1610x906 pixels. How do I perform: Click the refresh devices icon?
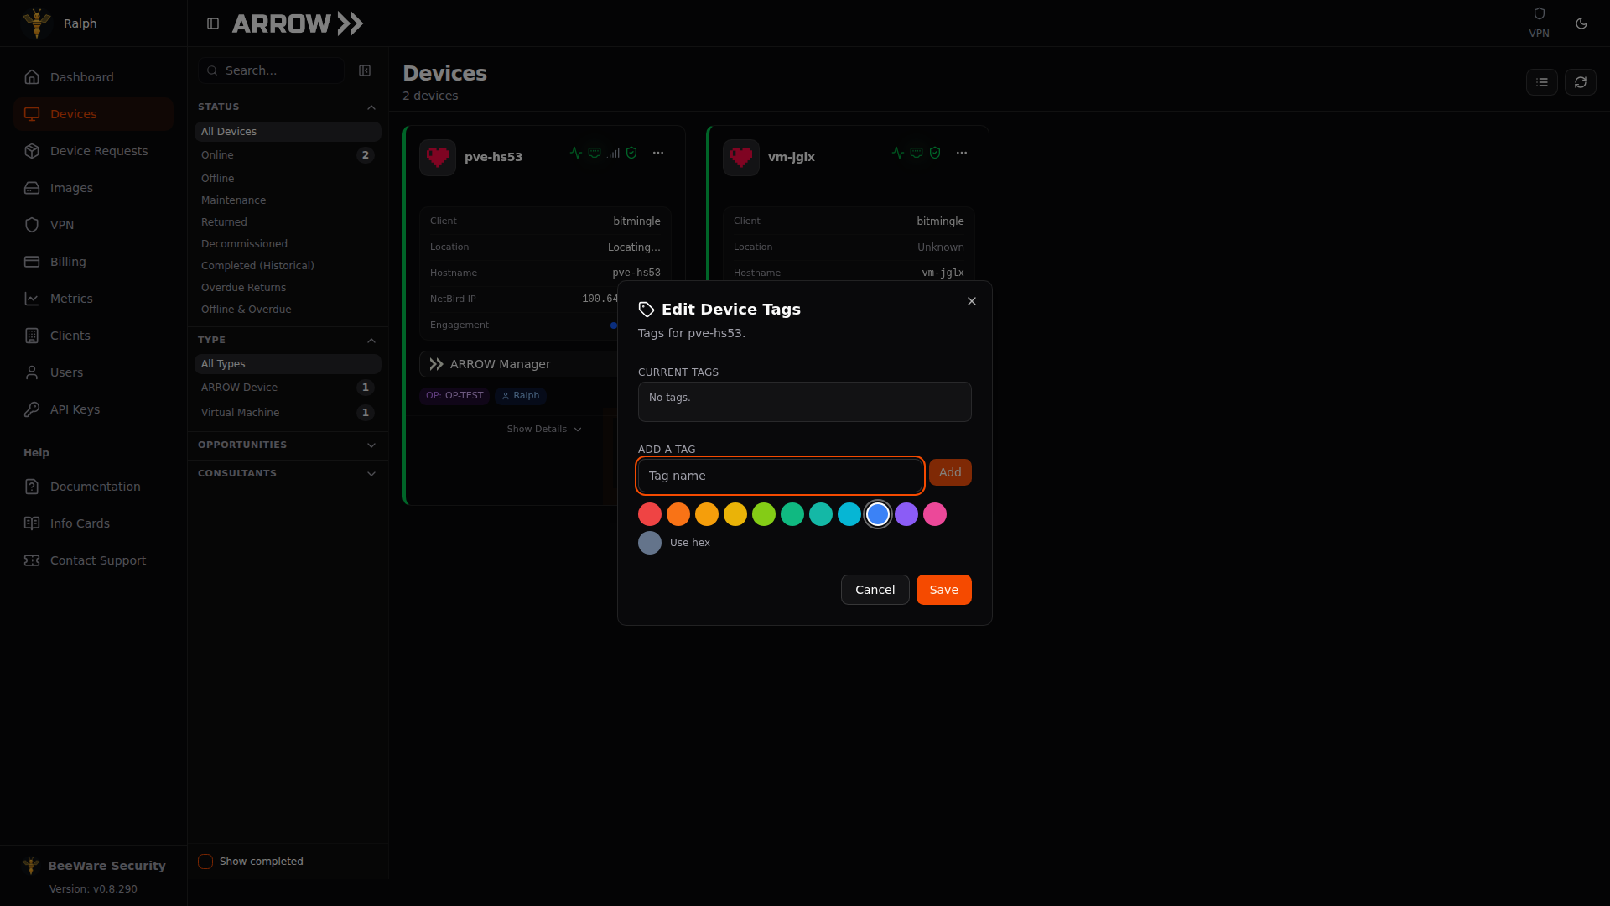(1581, 82)
